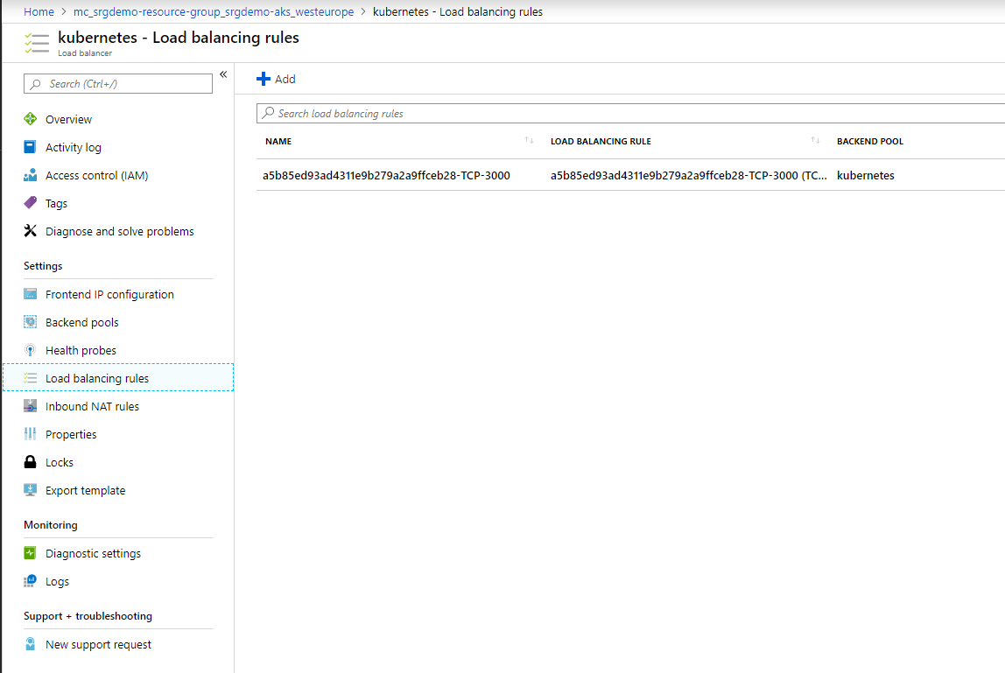
Task: Open Frontend IP configuration menu item
Action: 109,294
